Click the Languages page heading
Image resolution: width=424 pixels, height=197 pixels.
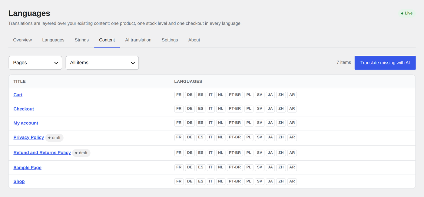point(29,13)
